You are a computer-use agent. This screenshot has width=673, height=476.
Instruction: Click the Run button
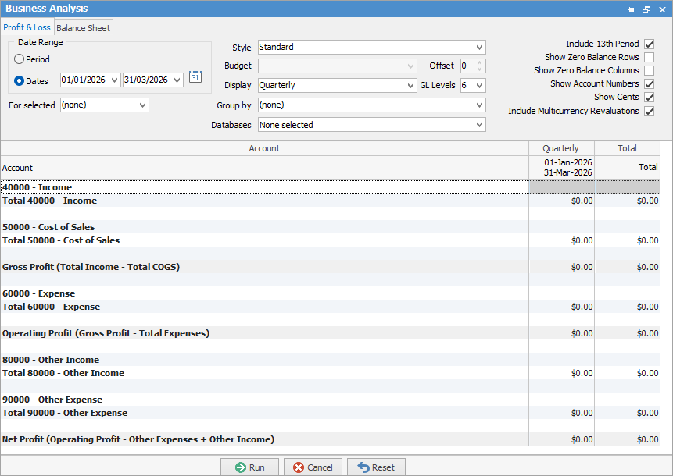pyautogui.click(x=250, y=467)
